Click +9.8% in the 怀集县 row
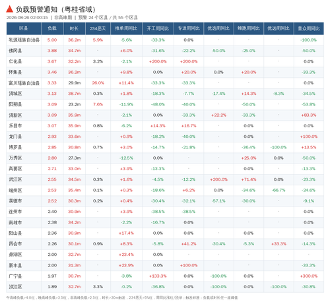The image size is (330, 308). pyautogui.click(x=126, y=73)
